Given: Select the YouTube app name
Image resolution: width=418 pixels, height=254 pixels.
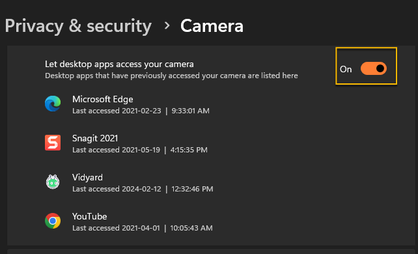Looking at the screenshot, I should (90, 216).
